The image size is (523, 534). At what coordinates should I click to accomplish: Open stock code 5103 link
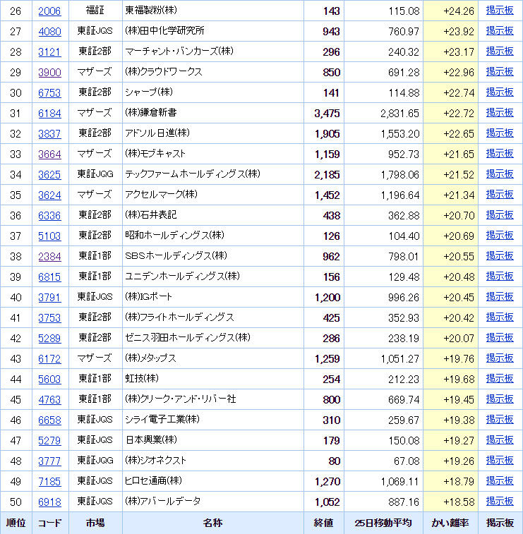coord(49,236)
